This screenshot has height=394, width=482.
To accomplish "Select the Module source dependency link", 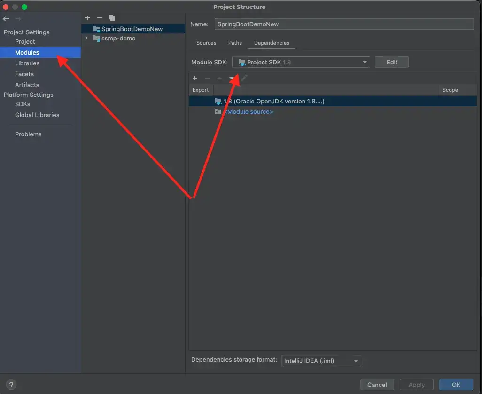I will coord(249,112).
